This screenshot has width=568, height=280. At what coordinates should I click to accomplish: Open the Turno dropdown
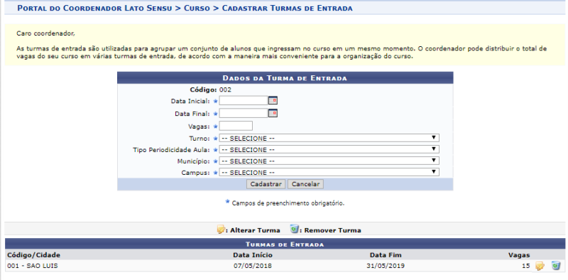coord(329,138)
